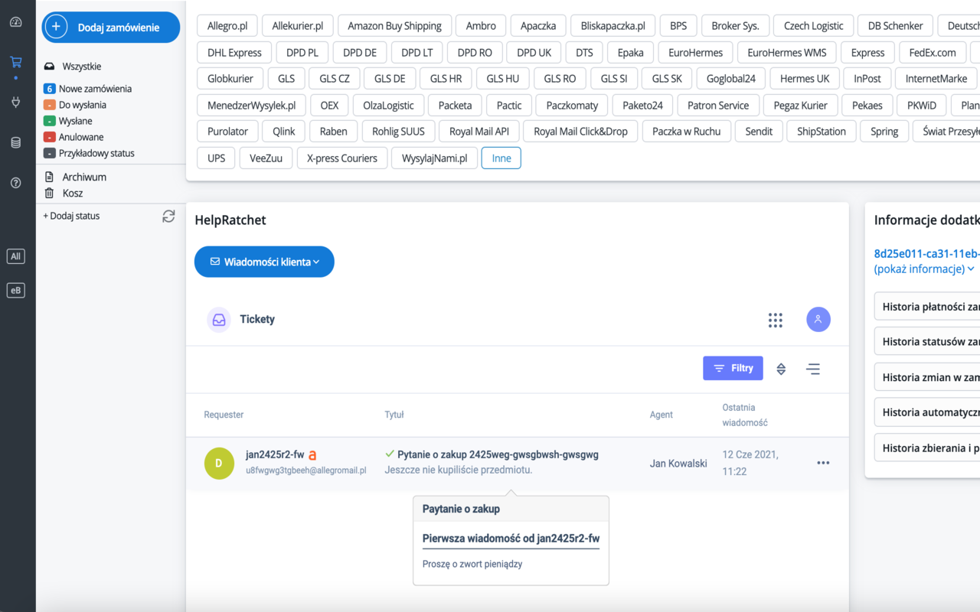Select the UPS courier button
Image resolution: width=980 pixels, height=612 pixels.
point(217,158)
